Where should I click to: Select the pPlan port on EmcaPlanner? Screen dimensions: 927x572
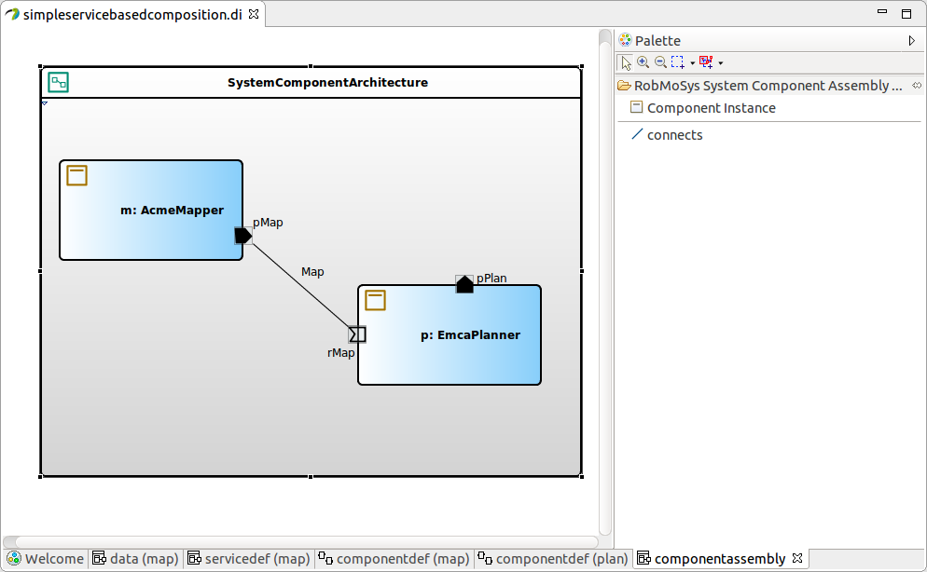pyautogui.click(x=464, y=284)
